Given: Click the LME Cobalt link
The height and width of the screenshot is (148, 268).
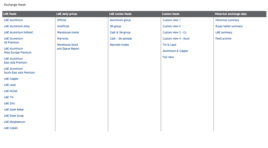Looking at the screenshot, I should click(x=11, y=128).
